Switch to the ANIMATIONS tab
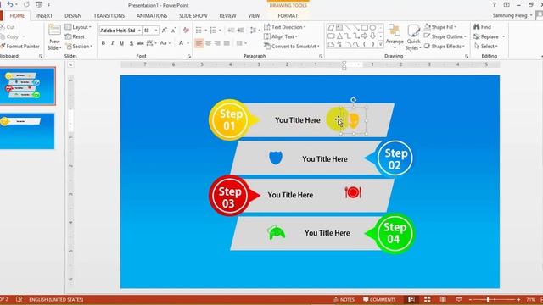543x305 pixels. [152, 15]
